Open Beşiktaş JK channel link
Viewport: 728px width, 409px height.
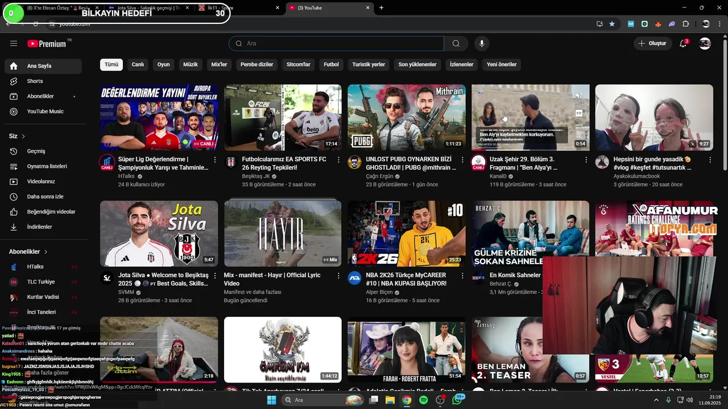[x=256, y=176]
